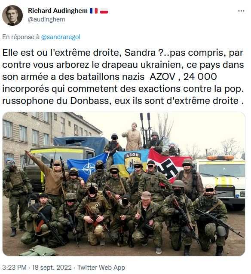
Task: Open the three-dot more options menu
Action: (241, 11)
